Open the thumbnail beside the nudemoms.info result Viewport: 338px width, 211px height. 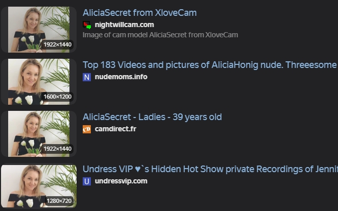39,82
